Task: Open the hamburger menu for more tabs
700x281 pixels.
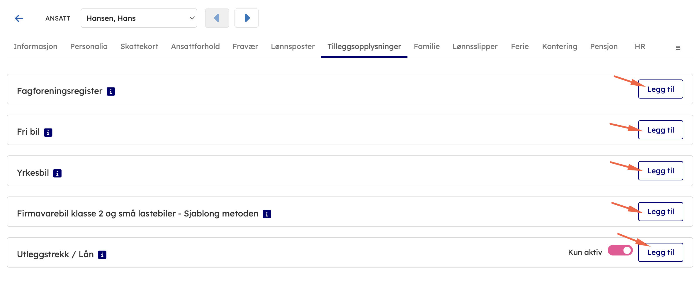Action: pyautogui.click(x=678, y=48)
